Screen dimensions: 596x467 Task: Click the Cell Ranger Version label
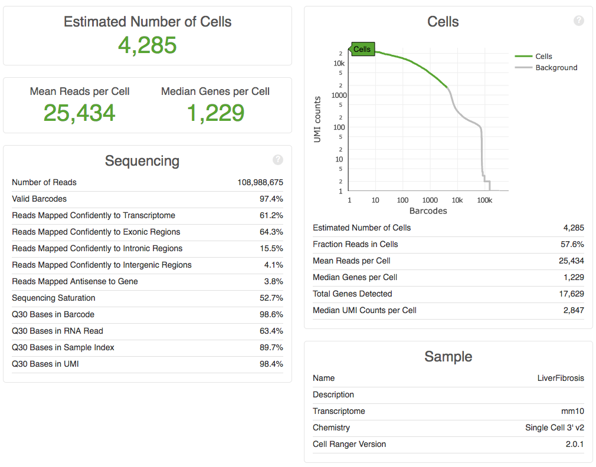tap(349, 444)
